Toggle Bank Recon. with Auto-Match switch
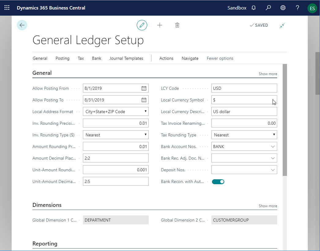320x251 pixels. (218, 181)
